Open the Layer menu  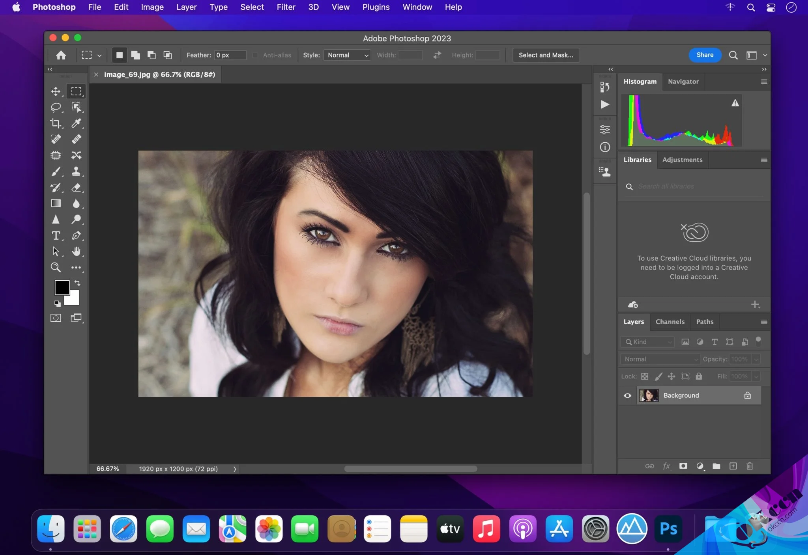click(186, 7)
